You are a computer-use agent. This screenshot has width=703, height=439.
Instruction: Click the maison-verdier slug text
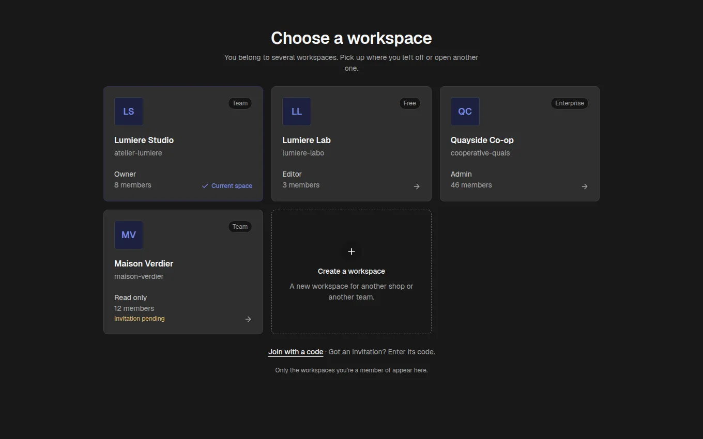[139, 276]
